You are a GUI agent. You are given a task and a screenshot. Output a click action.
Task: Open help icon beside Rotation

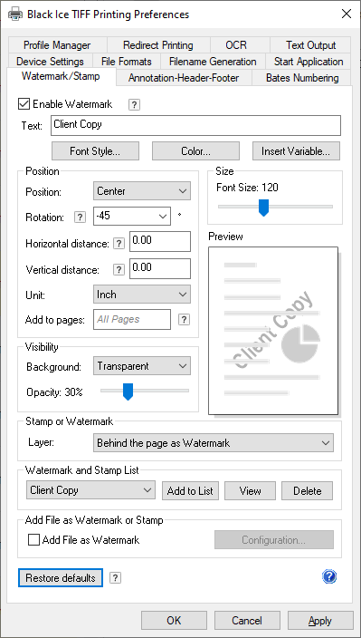[x=80, y=217]
